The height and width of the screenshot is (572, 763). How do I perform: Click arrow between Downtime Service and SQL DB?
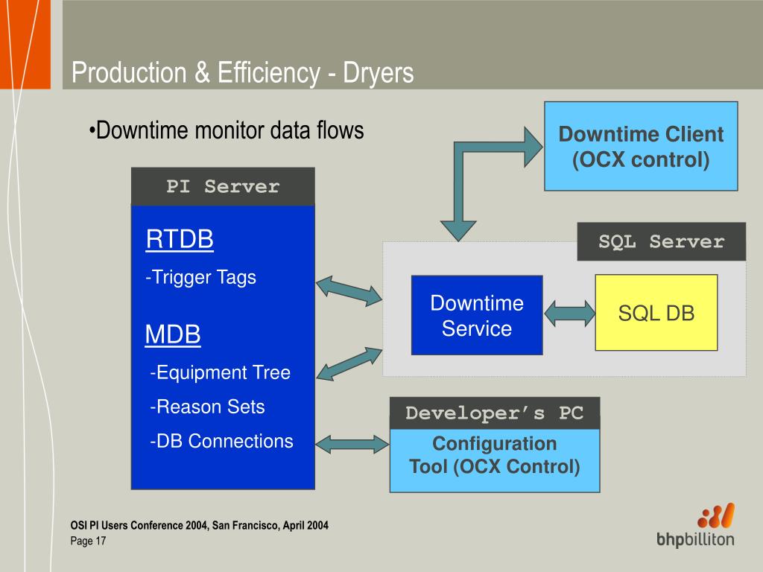click(569, 314)
